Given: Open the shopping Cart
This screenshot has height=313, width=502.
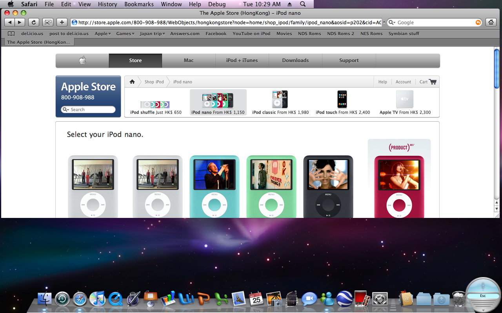Looking at the screenshot, I should click(427, 82).
